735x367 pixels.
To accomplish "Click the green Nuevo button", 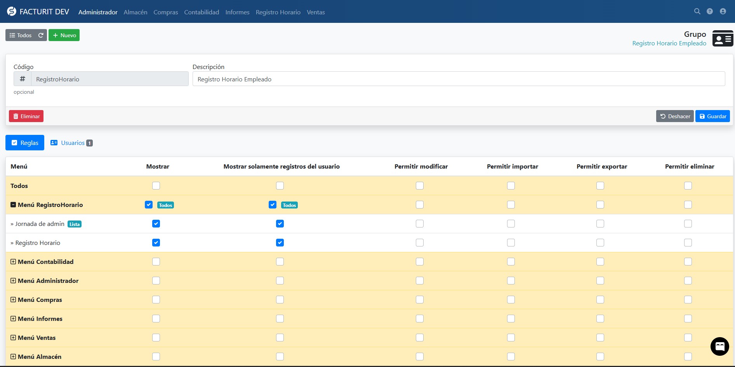I will tap(64, 35).
